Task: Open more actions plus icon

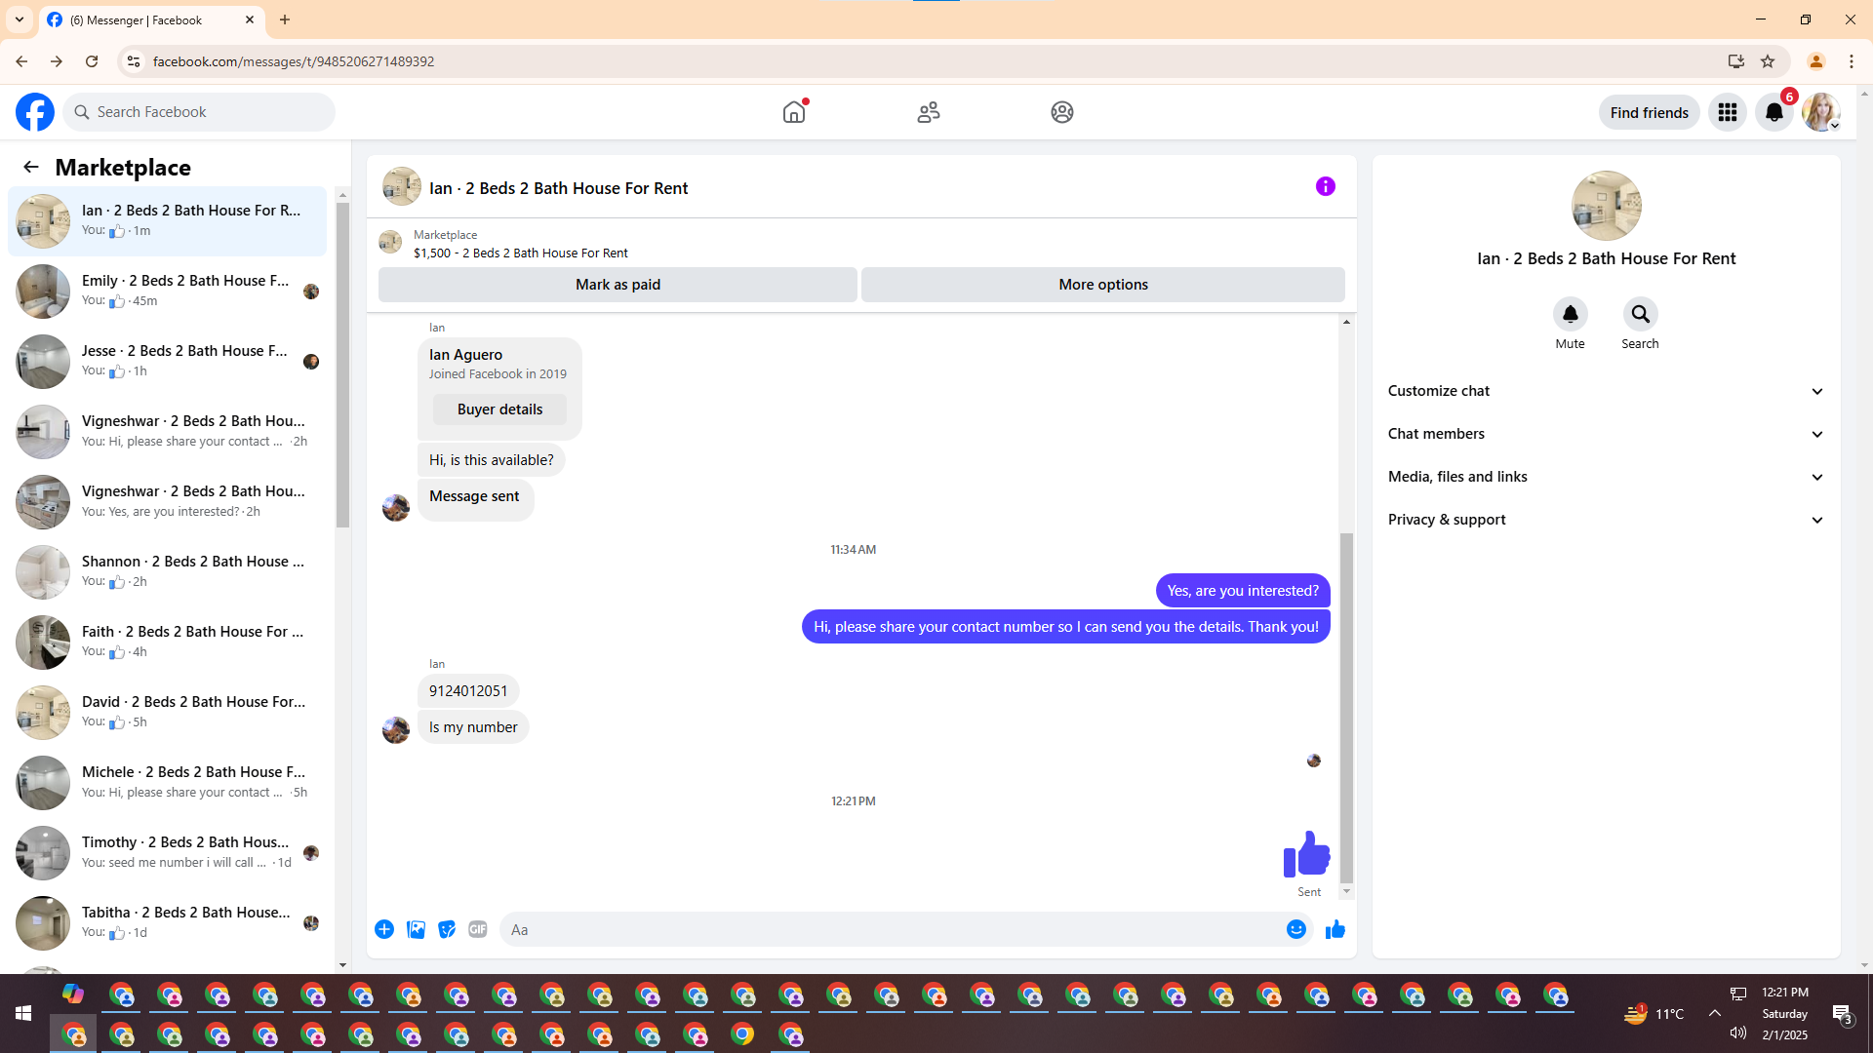Action: pyautogui.click(x=384, y=929)
